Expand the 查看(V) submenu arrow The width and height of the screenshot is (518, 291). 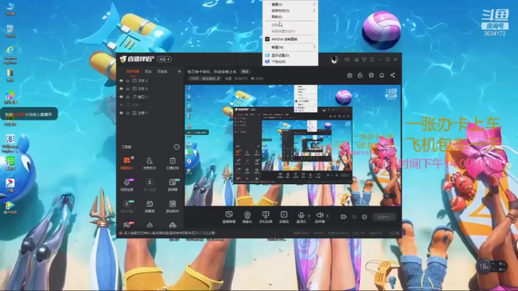point(314,5)
